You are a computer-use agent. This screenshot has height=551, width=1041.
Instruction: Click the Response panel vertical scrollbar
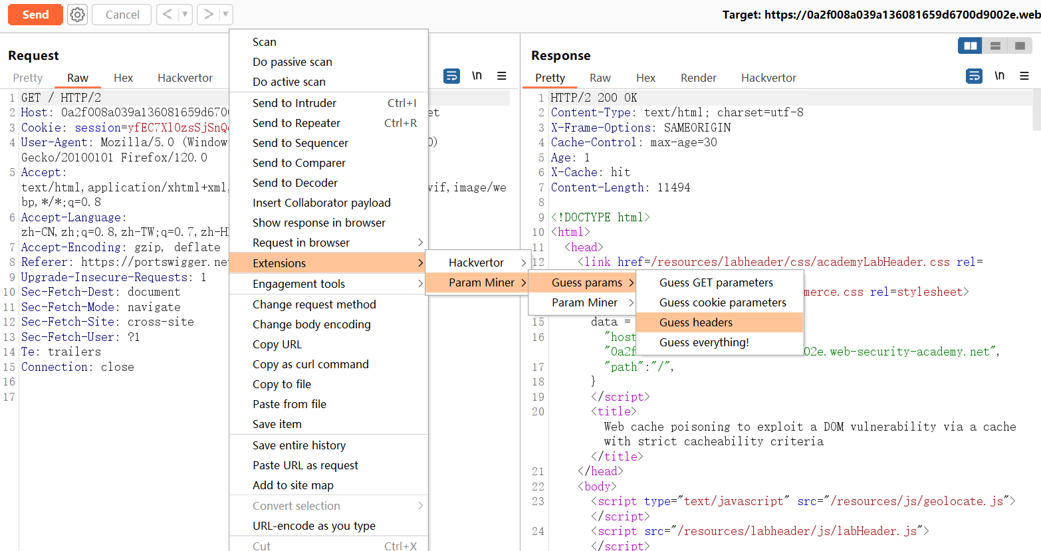tap(1036, 110)
